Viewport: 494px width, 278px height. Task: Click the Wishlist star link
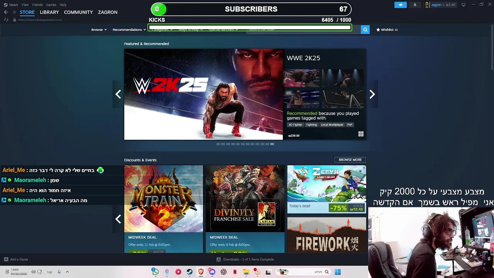click(x=387, y=30)
